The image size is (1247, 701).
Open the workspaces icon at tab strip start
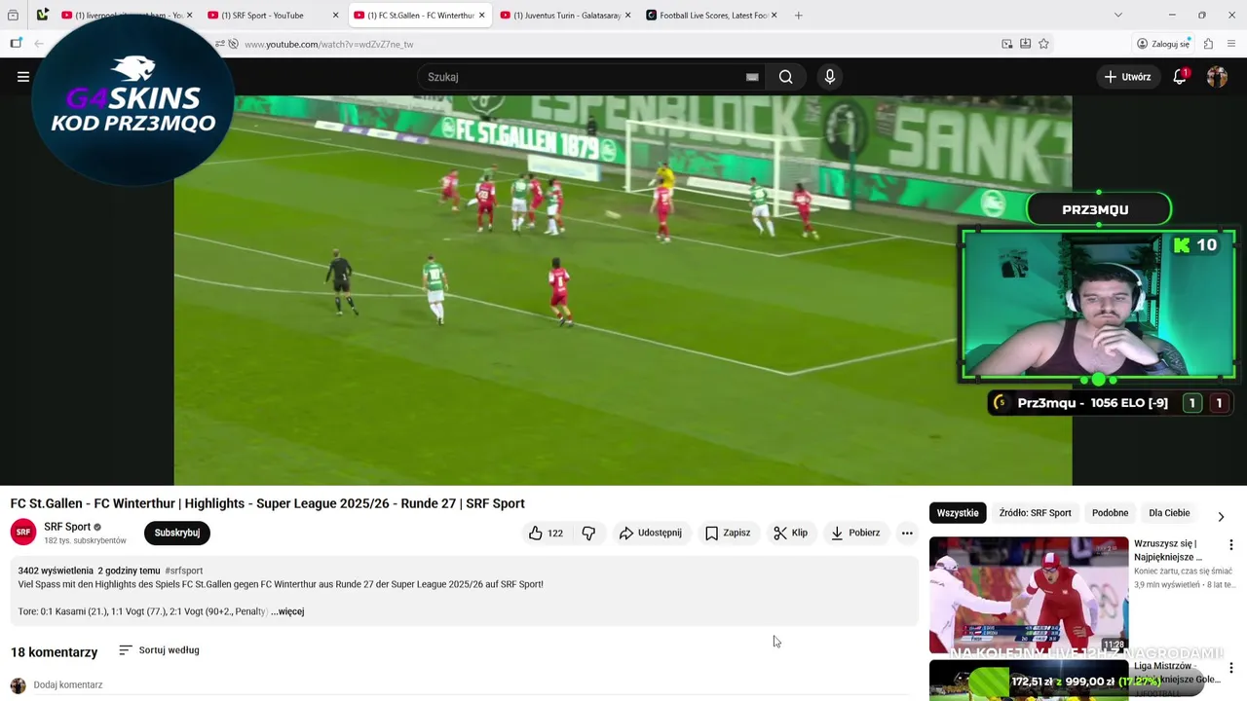pyautogui.click(x=13, y=16)
